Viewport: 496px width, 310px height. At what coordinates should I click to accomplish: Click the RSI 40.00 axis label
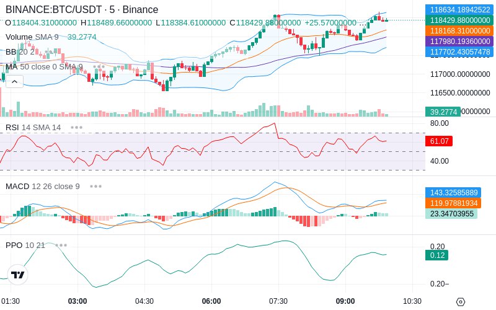tap(440, 161)
